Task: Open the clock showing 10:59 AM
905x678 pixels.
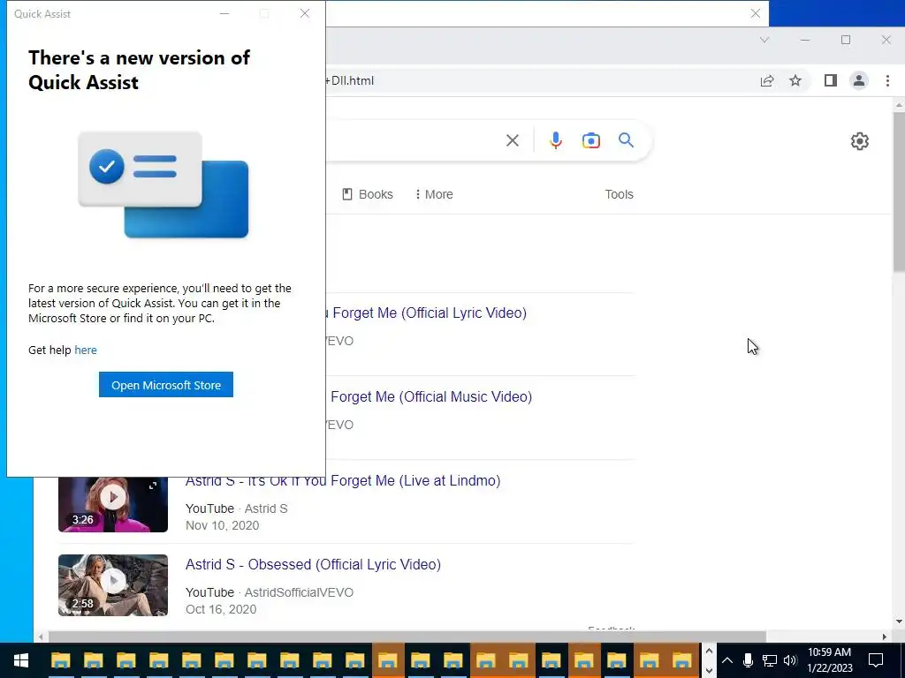Action: click(829, 660)
